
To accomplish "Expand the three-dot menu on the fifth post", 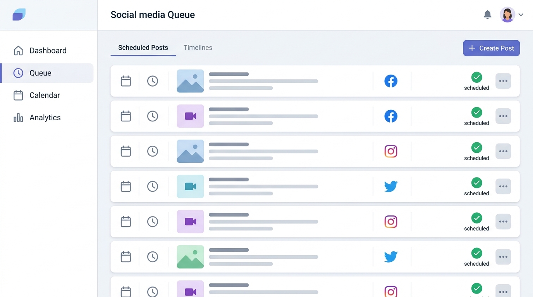I will pyautogui.click(x=503, y=222).
